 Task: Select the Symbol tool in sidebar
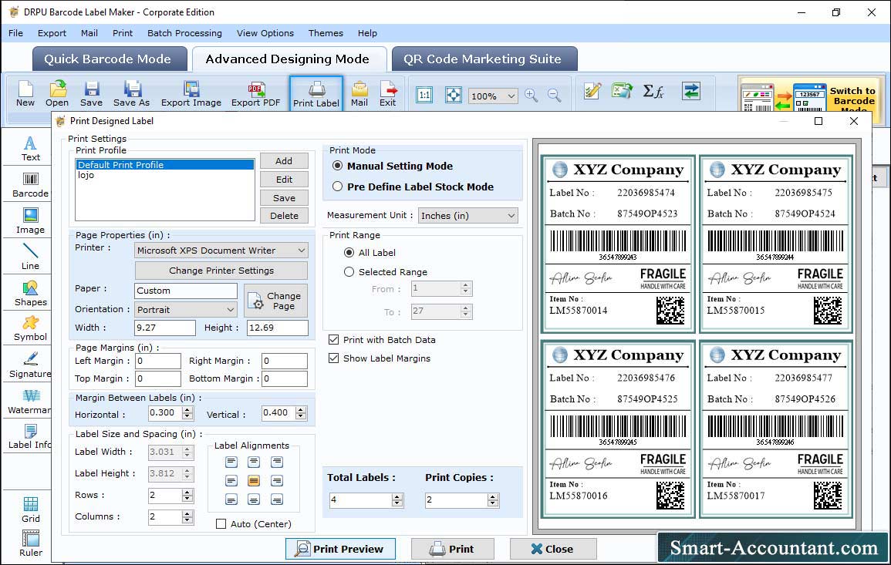[x=30, y=329]
